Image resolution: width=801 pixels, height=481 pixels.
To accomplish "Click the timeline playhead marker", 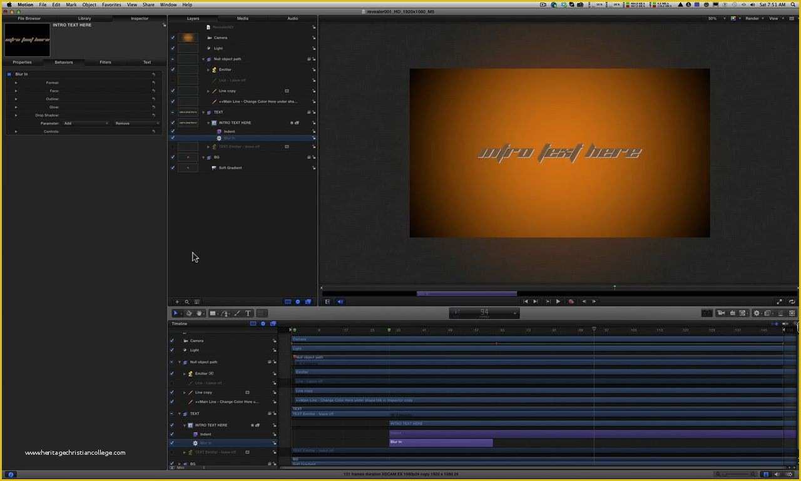I will pyautogui.click(x=594, y=329).
